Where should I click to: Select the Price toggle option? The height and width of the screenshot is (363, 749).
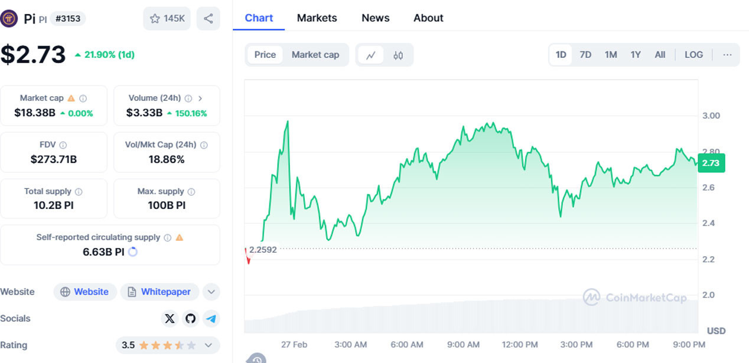pyautogui.click(x=265, y=55)
